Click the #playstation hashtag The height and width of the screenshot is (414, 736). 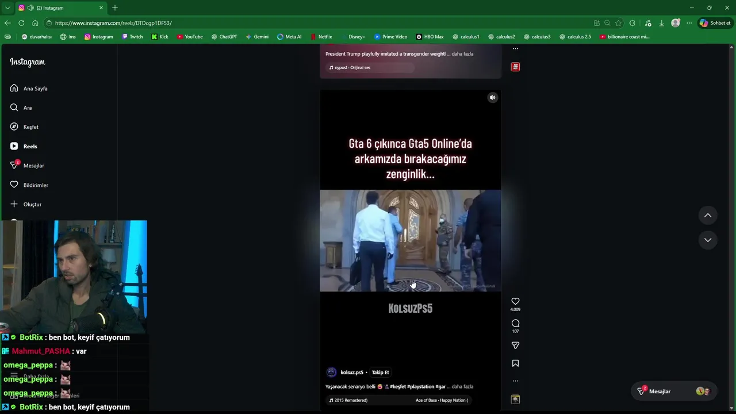coord(420,386)
